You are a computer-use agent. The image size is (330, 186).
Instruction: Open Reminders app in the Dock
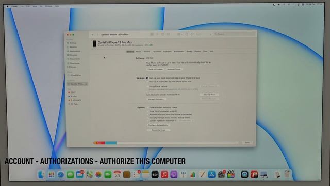[x=136, y=175]
